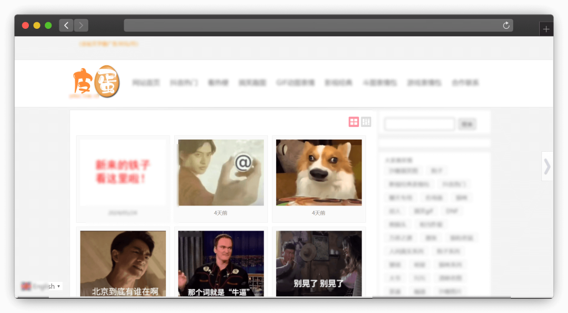This screenshot has width=568, height=313.
Task: Click the orange link in top banner
Action: [109, 44]
